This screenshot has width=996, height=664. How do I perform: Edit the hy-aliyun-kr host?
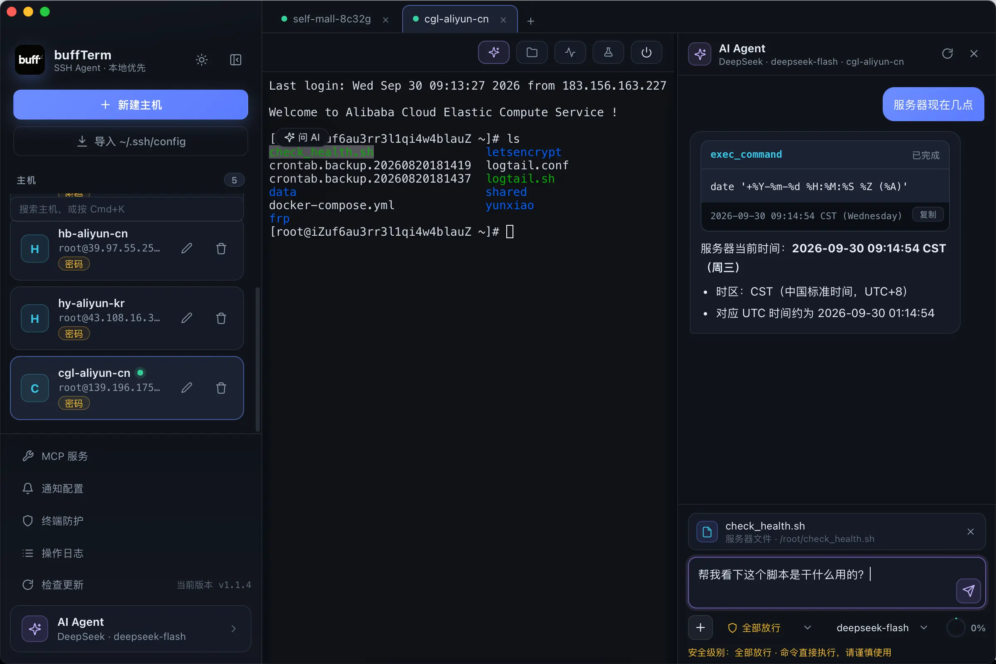187,318
